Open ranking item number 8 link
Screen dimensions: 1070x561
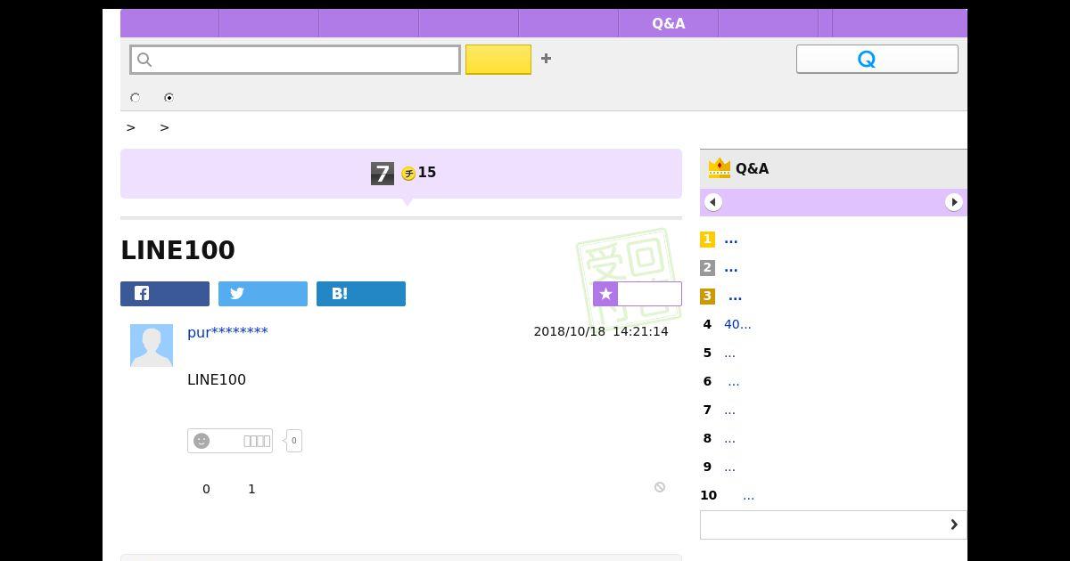pos(729,439)
